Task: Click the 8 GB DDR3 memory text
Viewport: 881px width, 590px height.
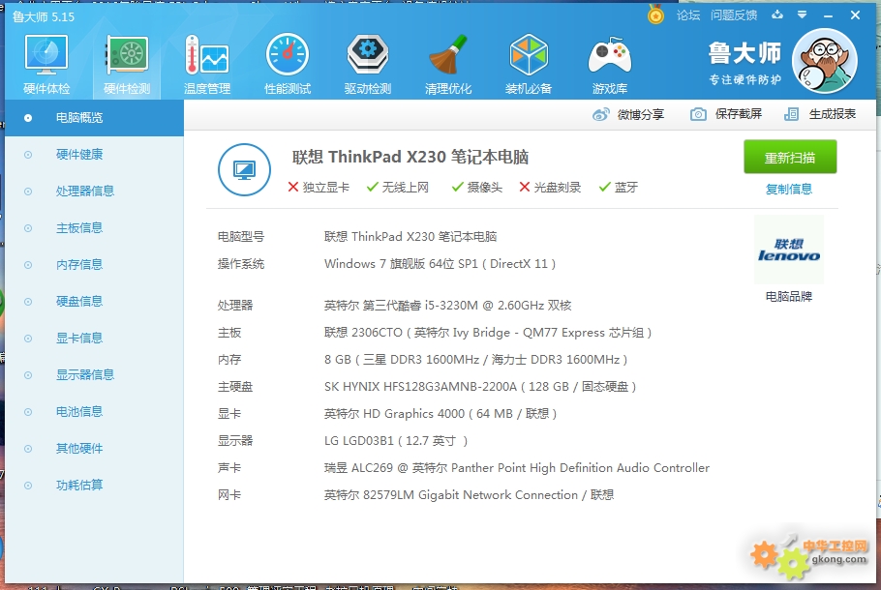Action: click(x=476, y=360)
